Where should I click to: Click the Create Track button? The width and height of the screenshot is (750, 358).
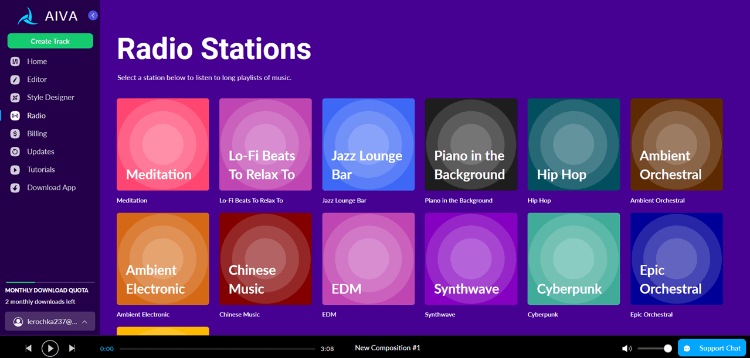(x=50, y=41)
